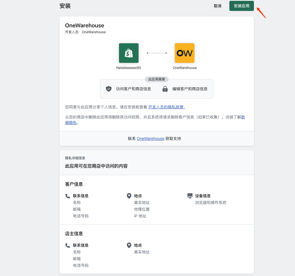Image resolution: width=295 pixels, height=276 pixels.
Task: Click the yellow OW app logo
Action: tap(185, 53)
